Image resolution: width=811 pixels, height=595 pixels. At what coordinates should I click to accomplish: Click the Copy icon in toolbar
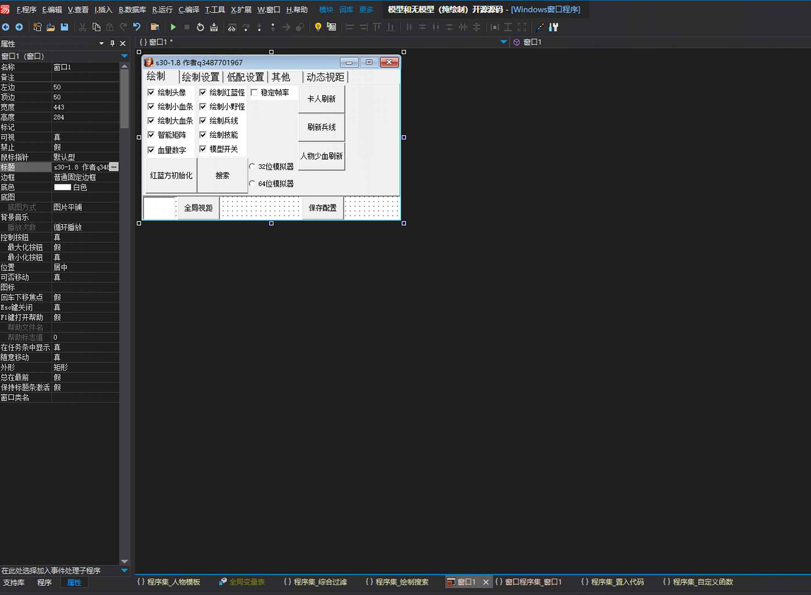[x=96, y=27]
